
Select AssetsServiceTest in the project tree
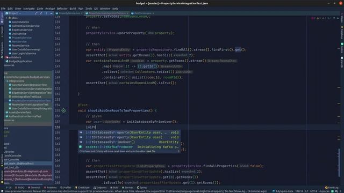tap(19, 113)
